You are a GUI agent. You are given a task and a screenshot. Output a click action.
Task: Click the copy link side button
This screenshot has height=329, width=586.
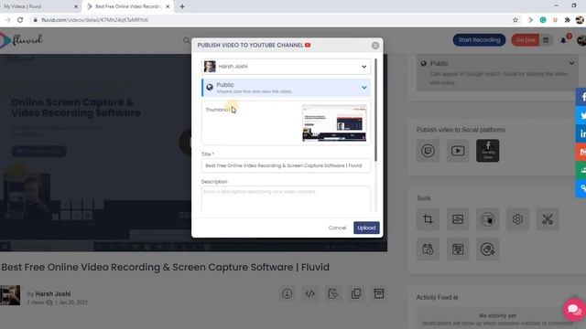tap(581, 188)
